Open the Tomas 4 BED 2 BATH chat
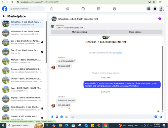Viewport: 168px width, 128px height. pos(23,71)
